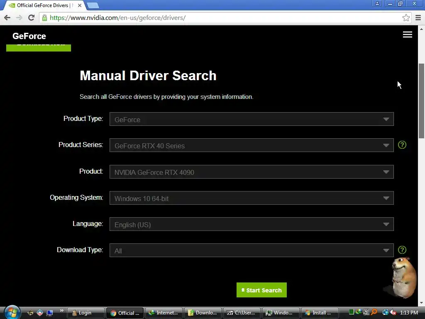Click the scrollbar down arrow

[421, 303]
